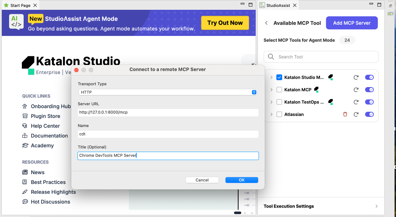Screen dimensions: 396x217
Task: Click inside the Server URL field
Action: coord(168,112)
